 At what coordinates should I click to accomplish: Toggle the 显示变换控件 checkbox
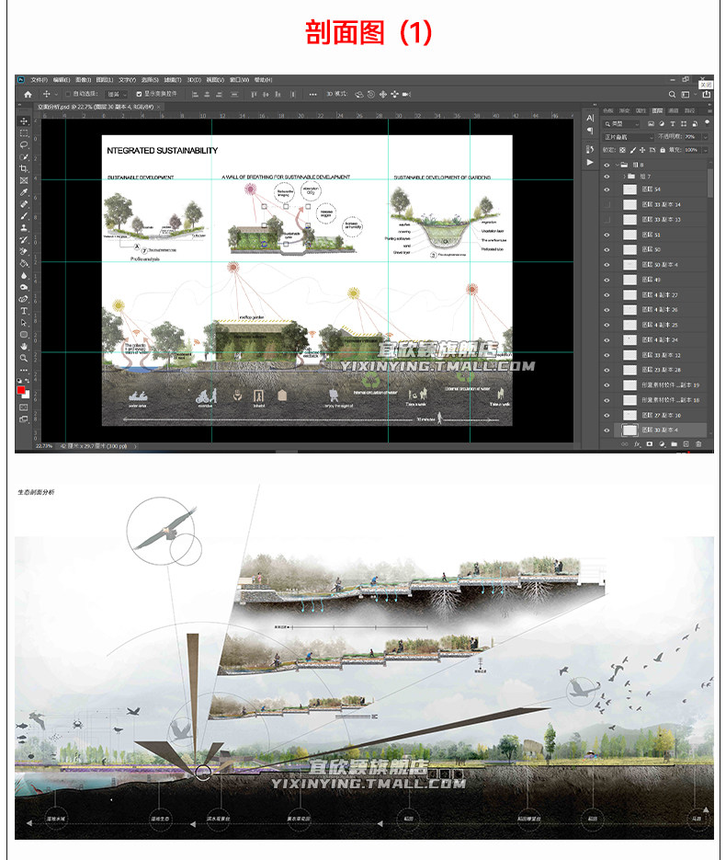pos(139,95)
